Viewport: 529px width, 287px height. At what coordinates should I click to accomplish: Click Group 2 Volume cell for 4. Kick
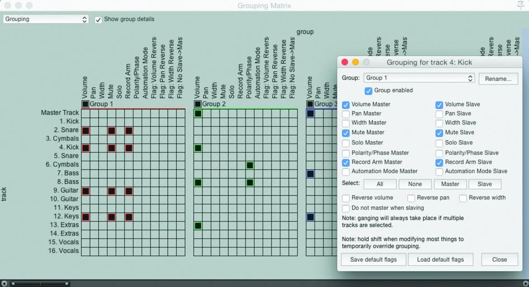[198, 148]
